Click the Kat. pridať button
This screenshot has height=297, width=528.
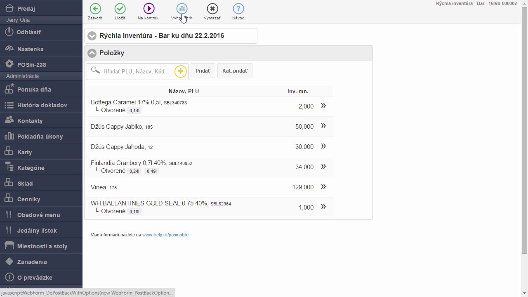(235, 71)
